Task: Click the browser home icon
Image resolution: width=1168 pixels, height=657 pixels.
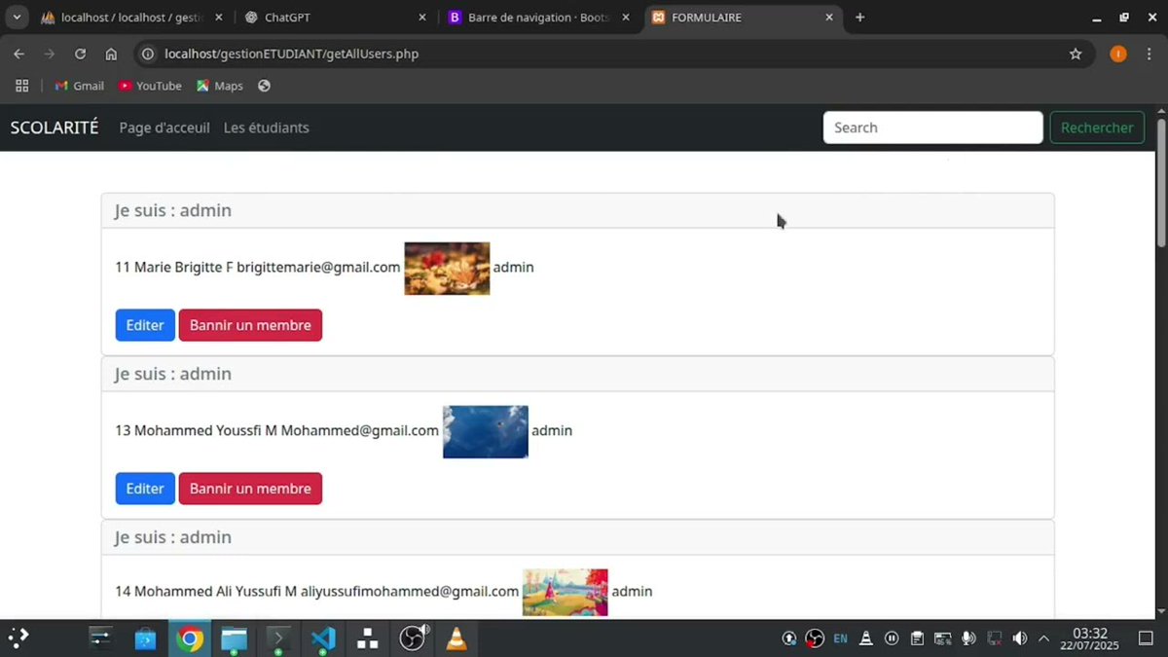Action: [x=111, y=55]
